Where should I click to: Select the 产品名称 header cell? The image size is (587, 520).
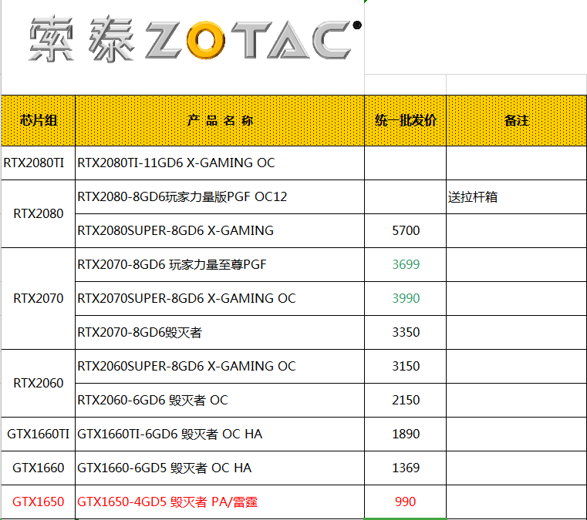coord(220,120)
